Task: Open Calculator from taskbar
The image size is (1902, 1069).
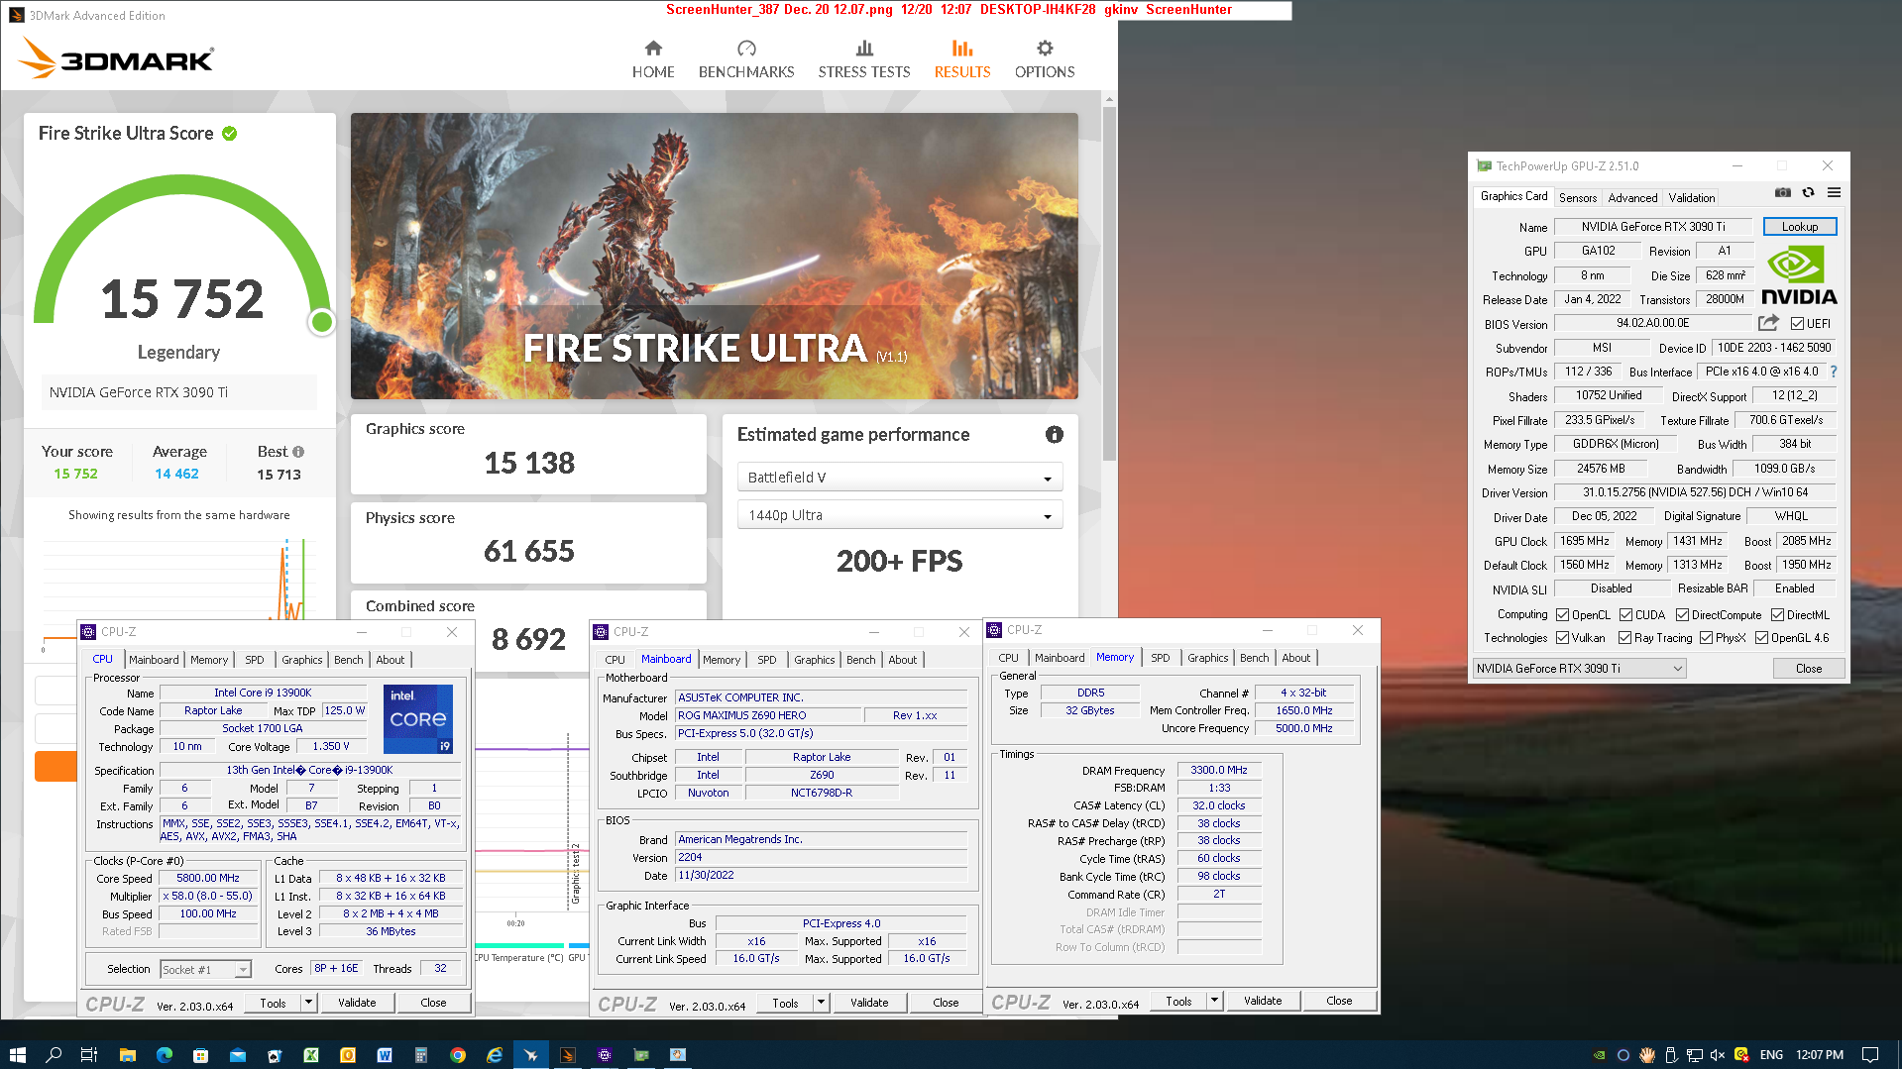Action: [420, 1055]
